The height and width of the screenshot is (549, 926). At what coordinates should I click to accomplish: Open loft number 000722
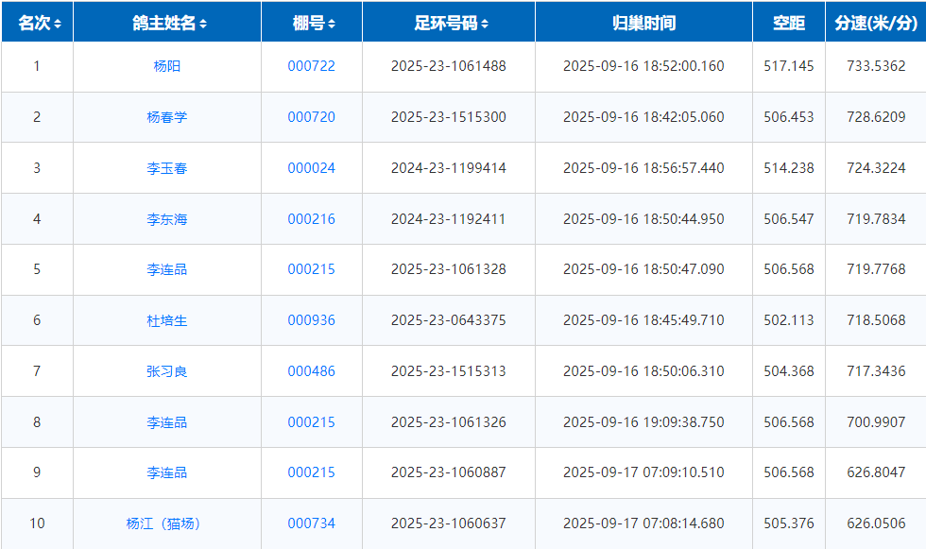coord(311,66)
